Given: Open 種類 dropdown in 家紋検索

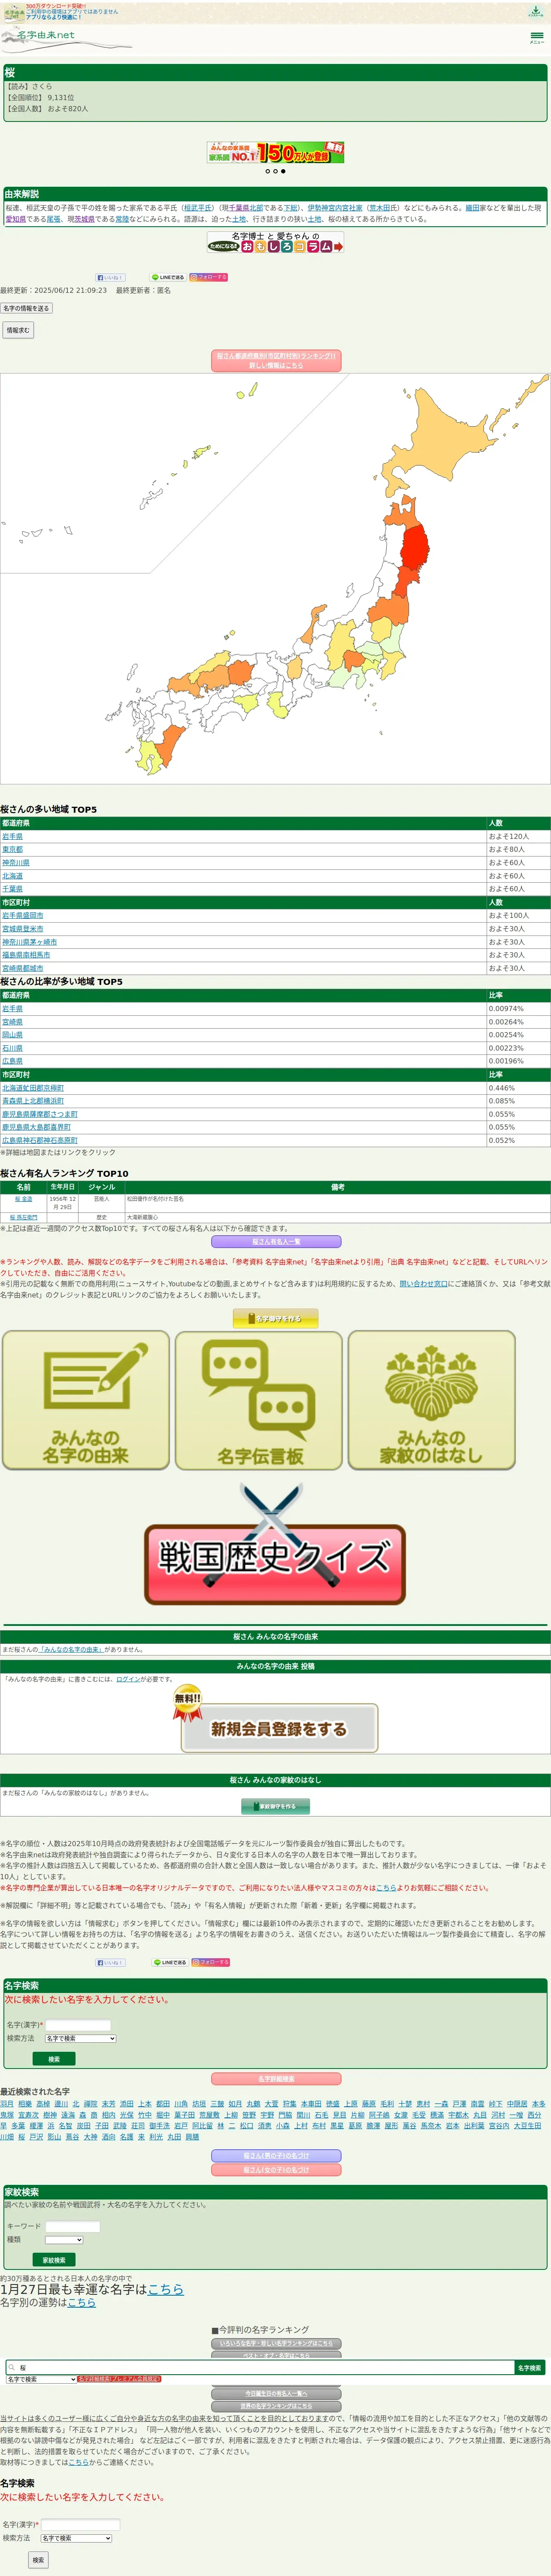Looking at the screenshot, I should (x=64, y=2240).
